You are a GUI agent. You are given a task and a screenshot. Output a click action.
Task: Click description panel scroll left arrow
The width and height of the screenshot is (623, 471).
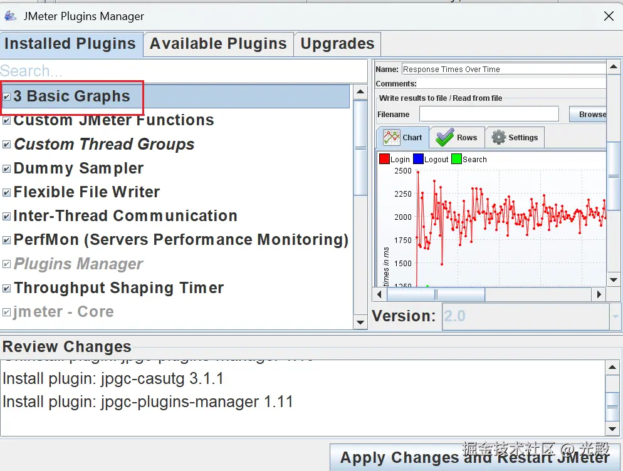[x=379, y=294]
